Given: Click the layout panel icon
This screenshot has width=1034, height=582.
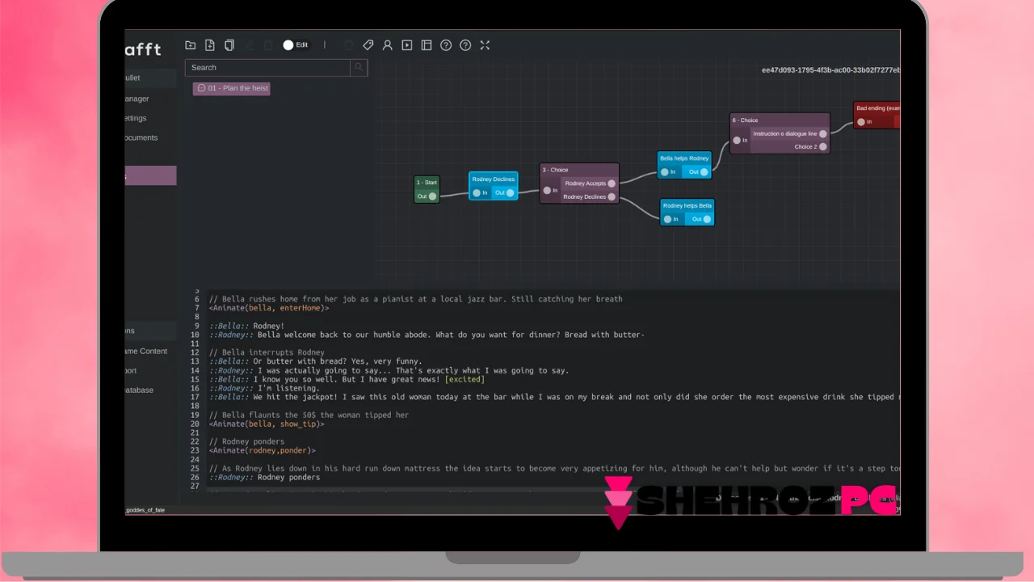Looking at the screenshot, I should [427, 45].
